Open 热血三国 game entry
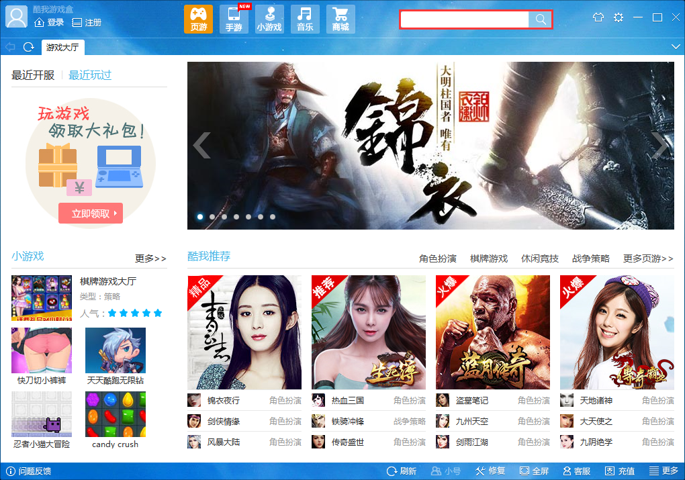Viewport: 685px width, 480px height. tap(368, 401)
